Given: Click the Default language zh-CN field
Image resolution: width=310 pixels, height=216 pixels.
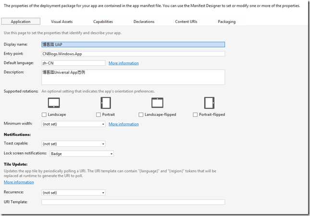Looking at the screenshot, I should click(74, 63).
